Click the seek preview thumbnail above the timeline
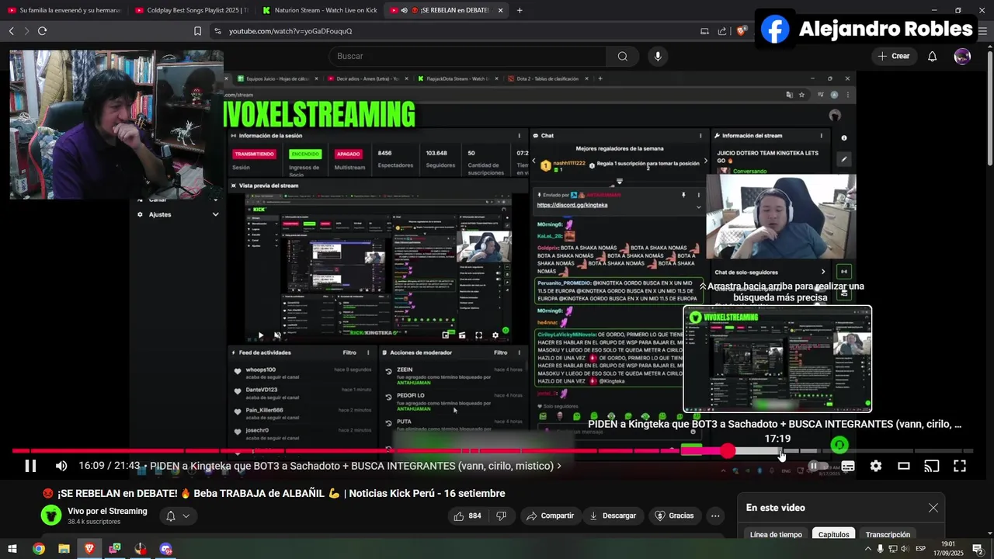Image resolution: width=994 pixels, height=559 pixels. point(777,359)
